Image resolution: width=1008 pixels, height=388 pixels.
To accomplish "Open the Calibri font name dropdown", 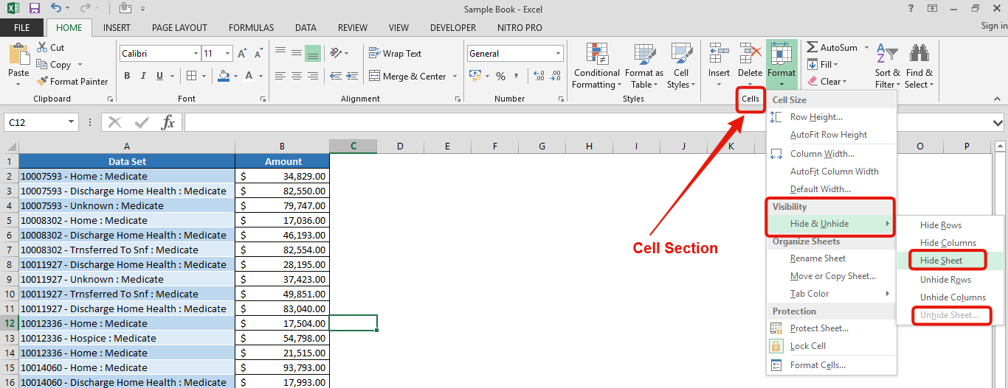I will pyautogui.click(x=196, y=54).
